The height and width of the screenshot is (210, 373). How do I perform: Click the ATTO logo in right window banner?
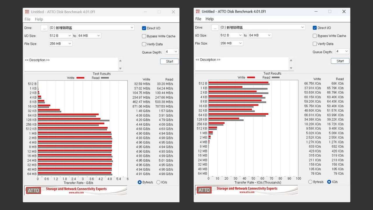204,190
